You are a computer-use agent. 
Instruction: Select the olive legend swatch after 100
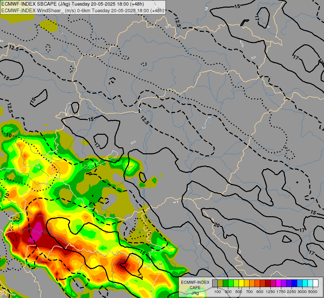click(x=220, y=283)
